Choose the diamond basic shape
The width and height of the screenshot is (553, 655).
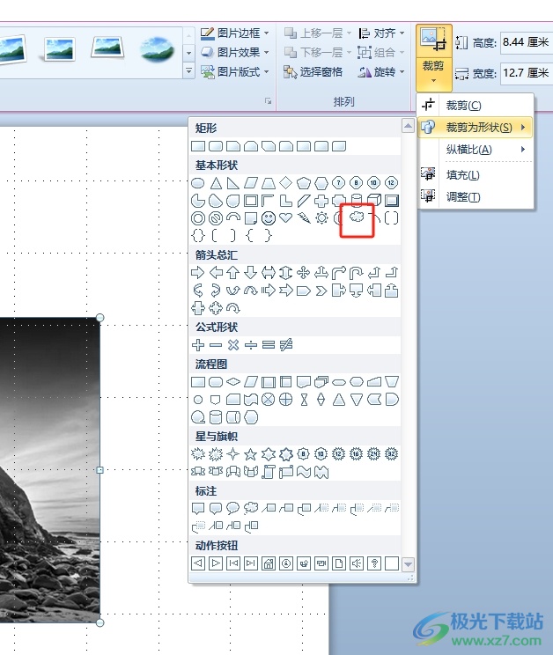[x=285, y=182]
